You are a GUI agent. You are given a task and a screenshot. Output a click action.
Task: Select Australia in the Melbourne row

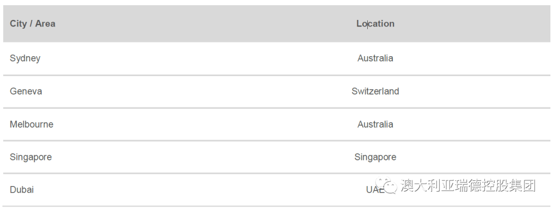click(x=375, y=124)
